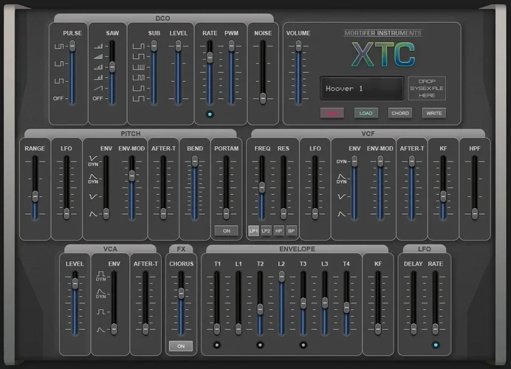Toggle the LED below the DCO Rate slider
Screen dimensions: 511x369
[210, 114]
